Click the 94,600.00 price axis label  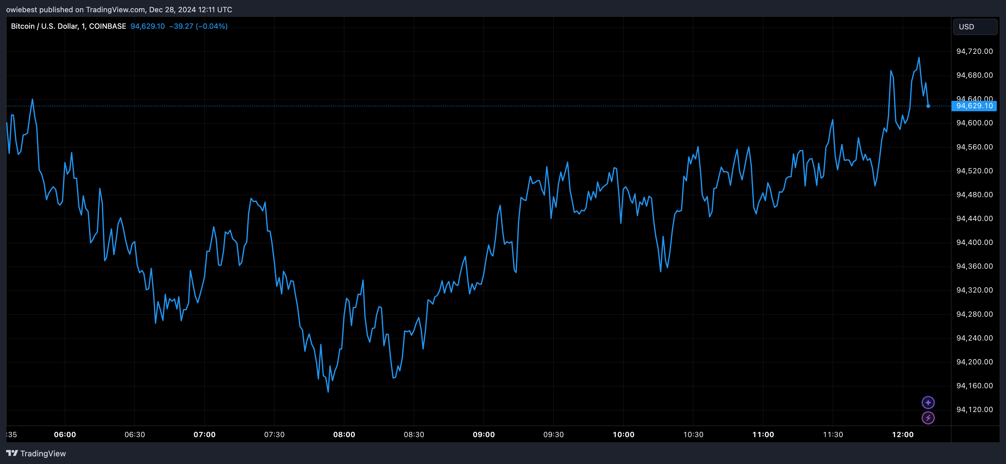pos(974,123)
